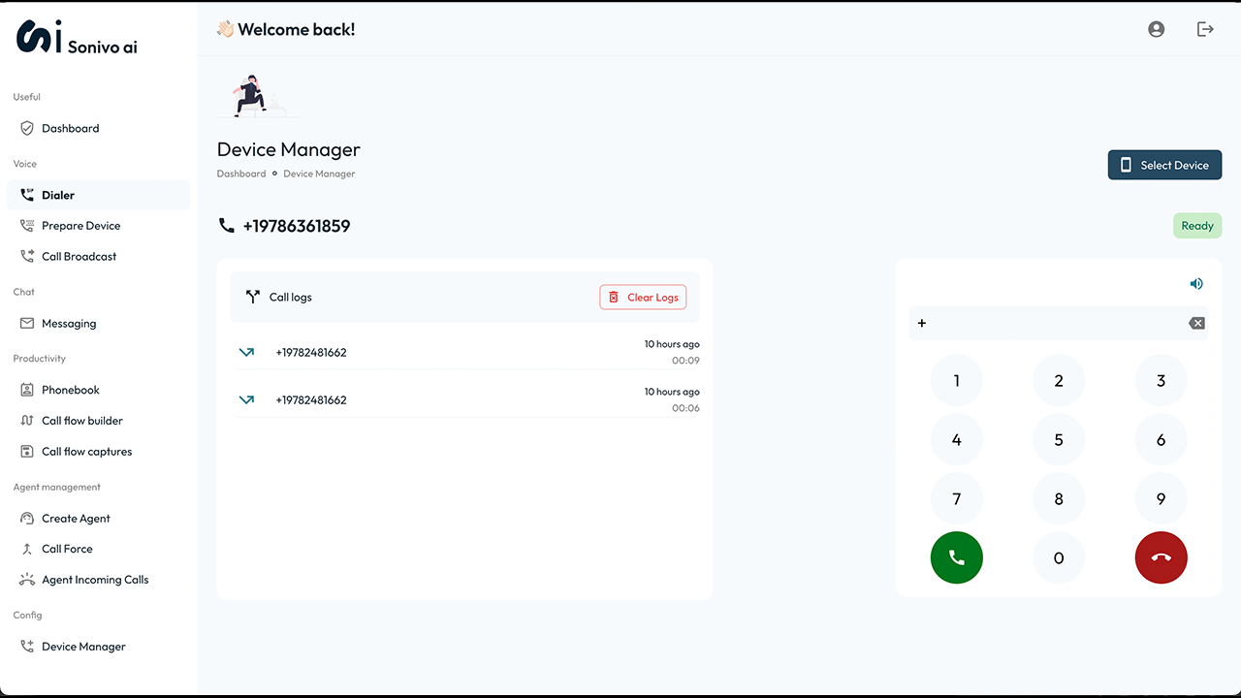The image size is (1241, 698).
Task: Click the call logs icon in the panel header
Action: (x=251, y=297)
